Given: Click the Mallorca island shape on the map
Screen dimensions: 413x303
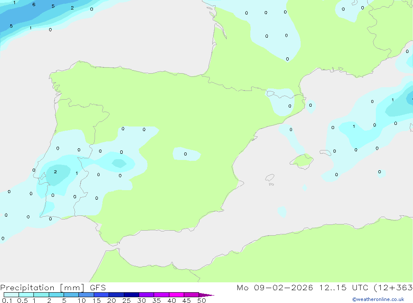Looking at the screenshot, I should (x=302, y=161).
